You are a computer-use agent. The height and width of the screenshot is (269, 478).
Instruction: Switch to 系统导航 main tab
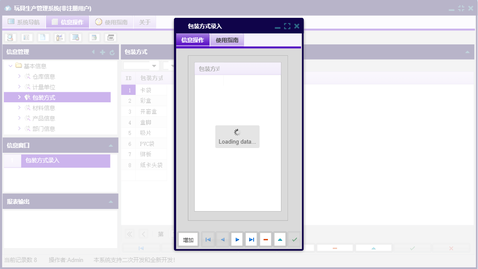click(24, 22)
